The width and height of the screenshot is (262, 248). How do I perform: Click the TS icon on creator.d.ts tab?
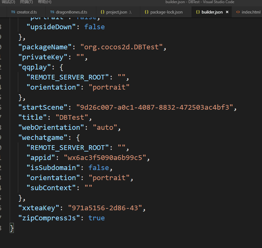click(13, 12)
